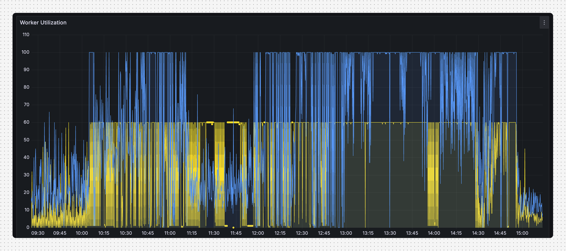
Task: Click the 10:30 time axis label
Action: 126,233
